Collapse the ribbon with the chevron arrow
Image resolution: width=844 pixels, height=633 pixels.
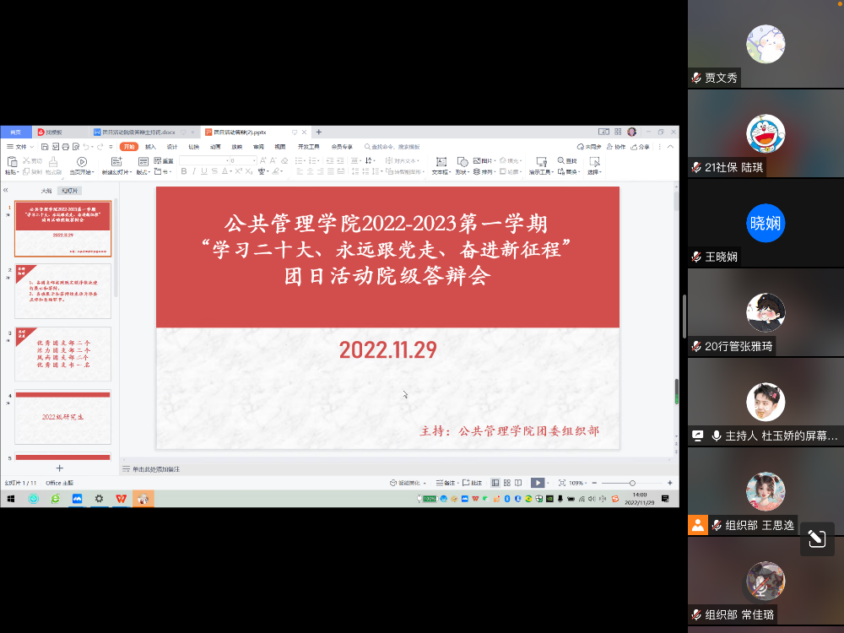672,147
